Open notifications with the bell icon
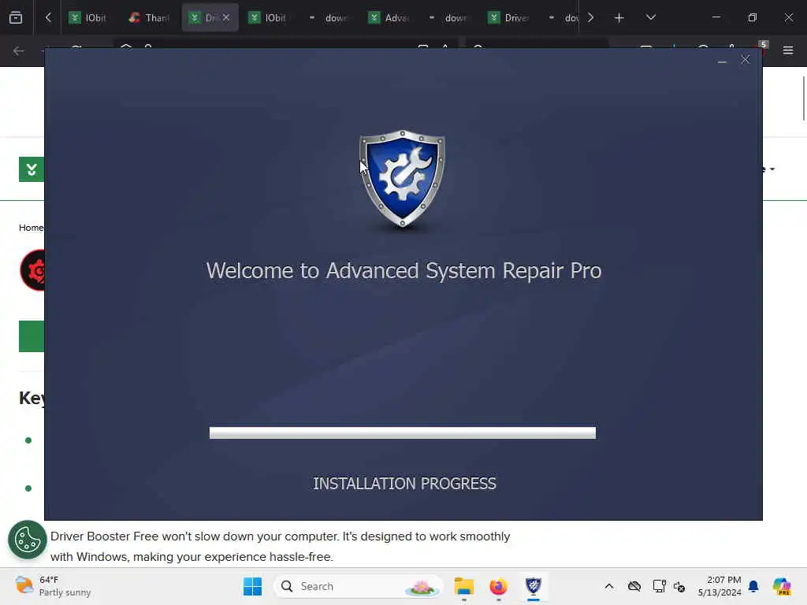807x605 pixels. 753,586
